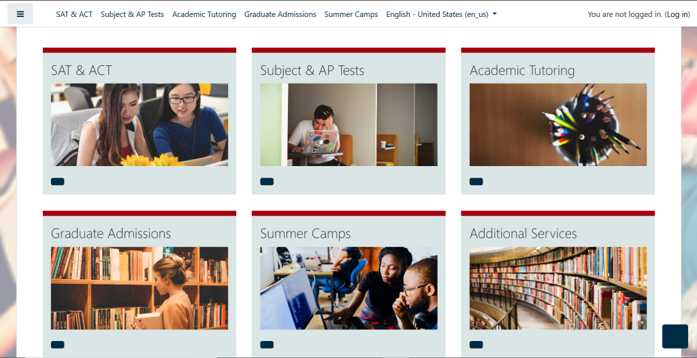Open the Summer Camps card image

[x=348, y=288]
